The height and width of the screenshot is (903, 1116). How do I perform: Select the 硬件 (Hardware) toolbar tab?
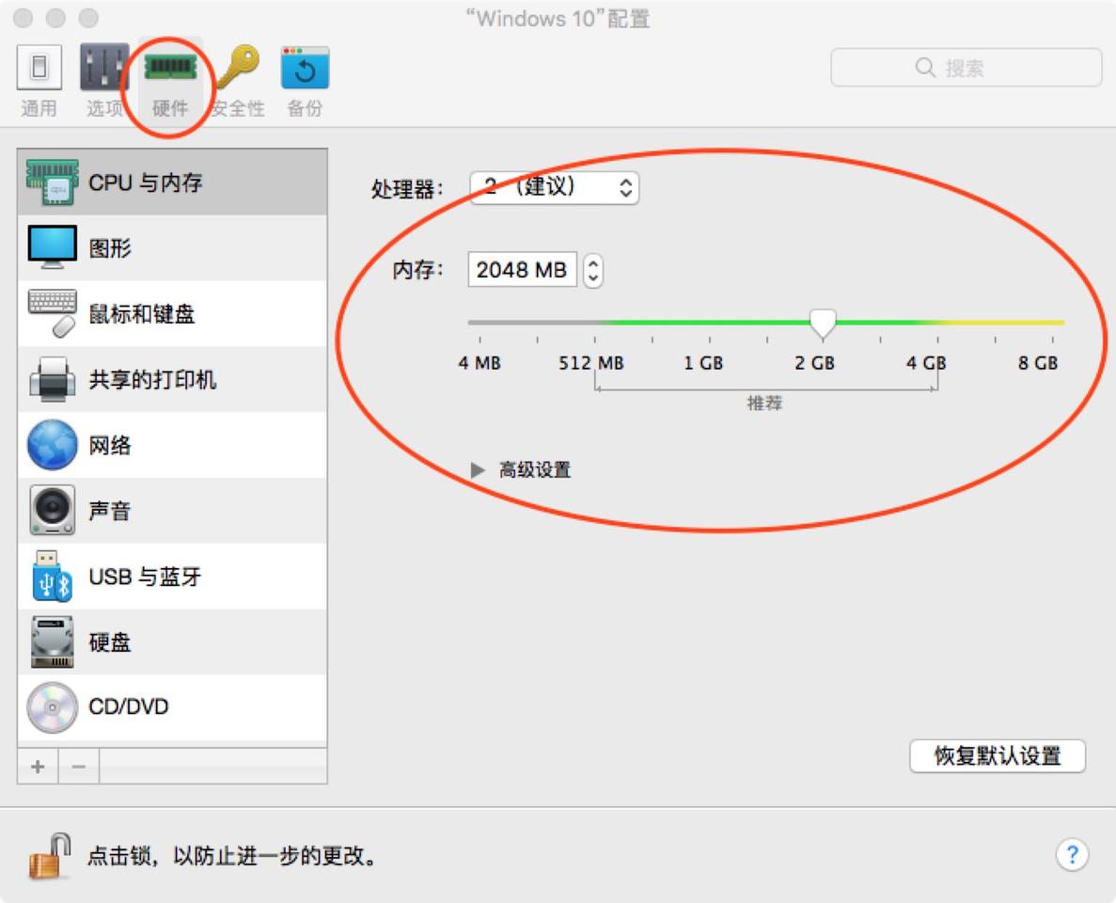click(170, 80)
